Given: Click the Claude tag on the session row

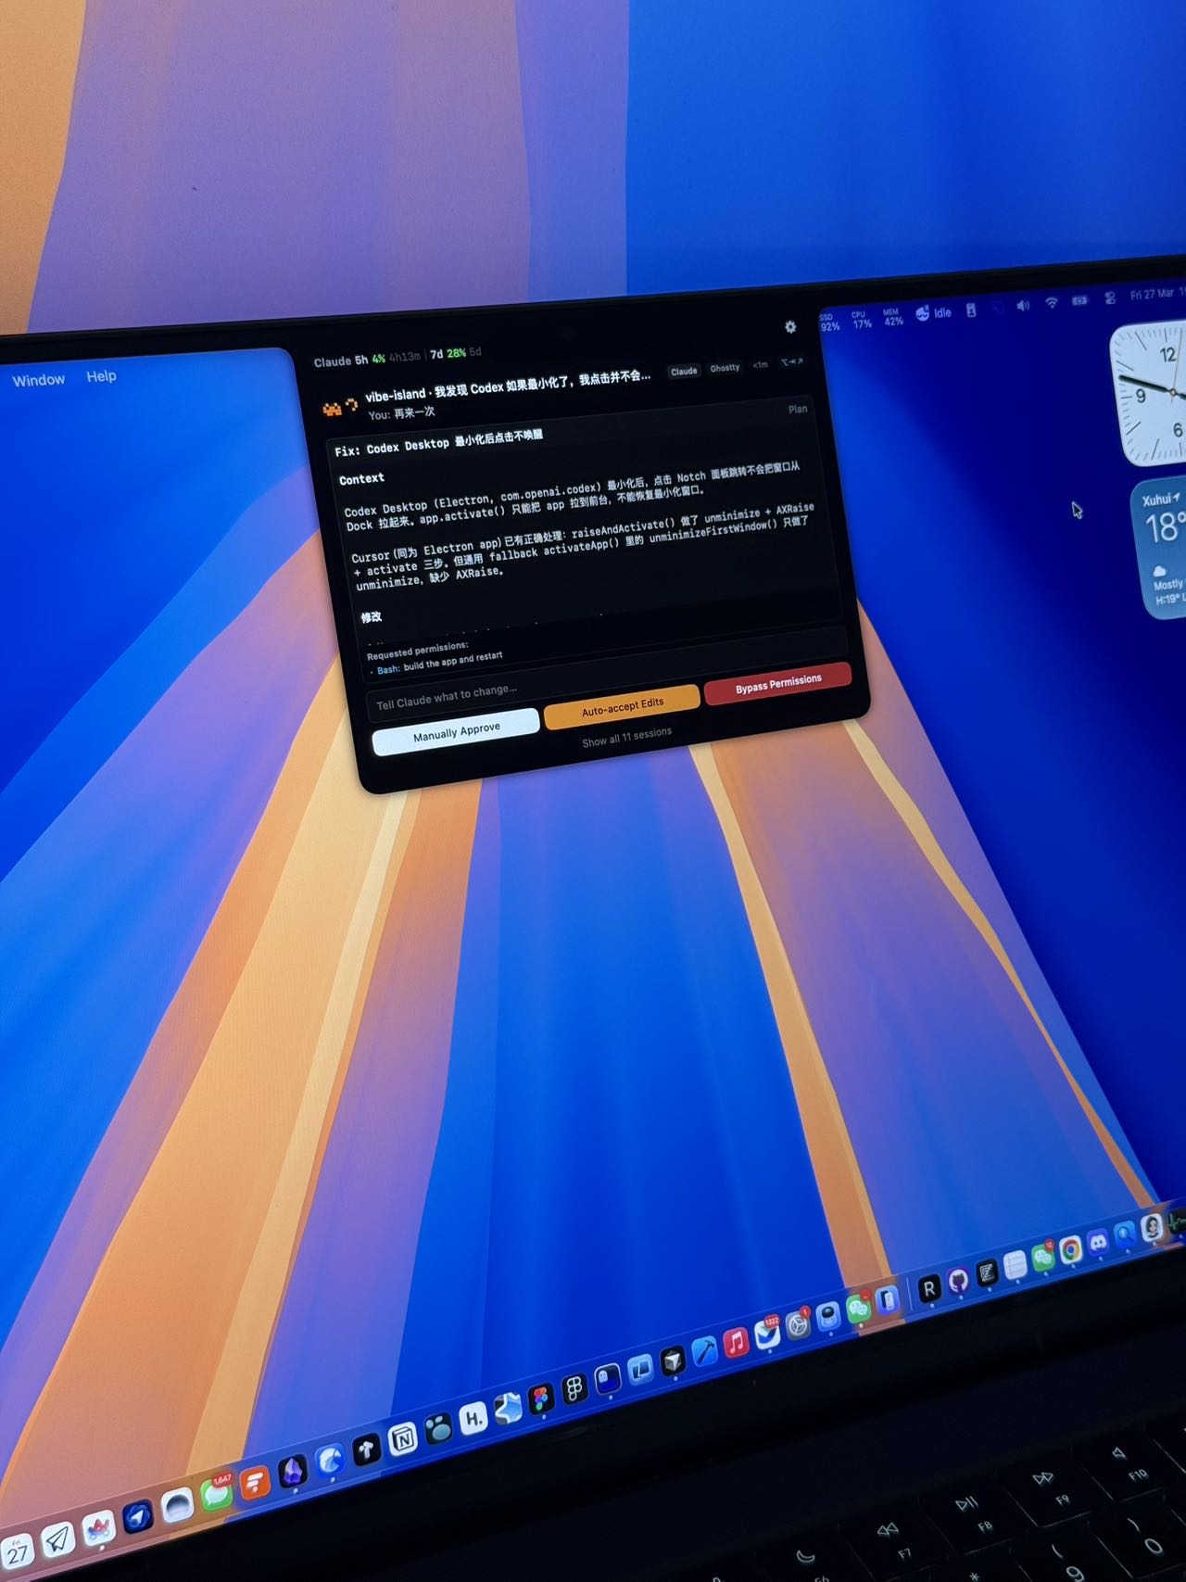Looking at the screenshot, I should 684,371.
